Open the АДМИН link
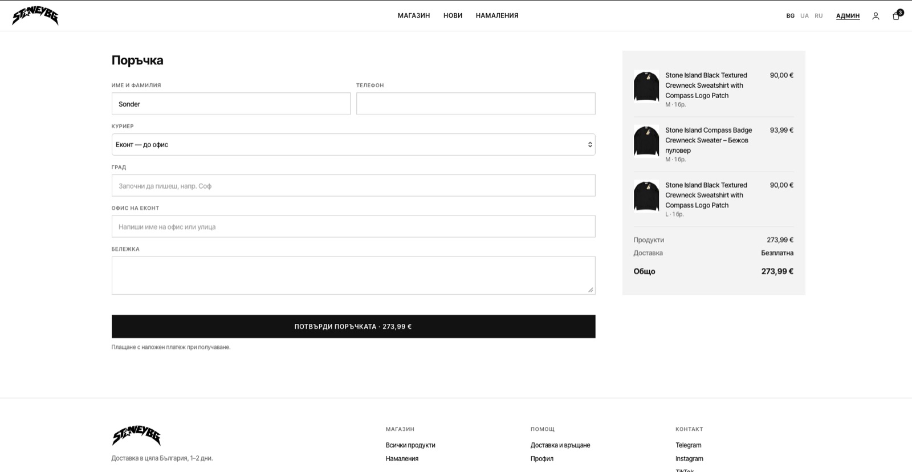This screenshot has width=912, height=472. tap(848, 16)
